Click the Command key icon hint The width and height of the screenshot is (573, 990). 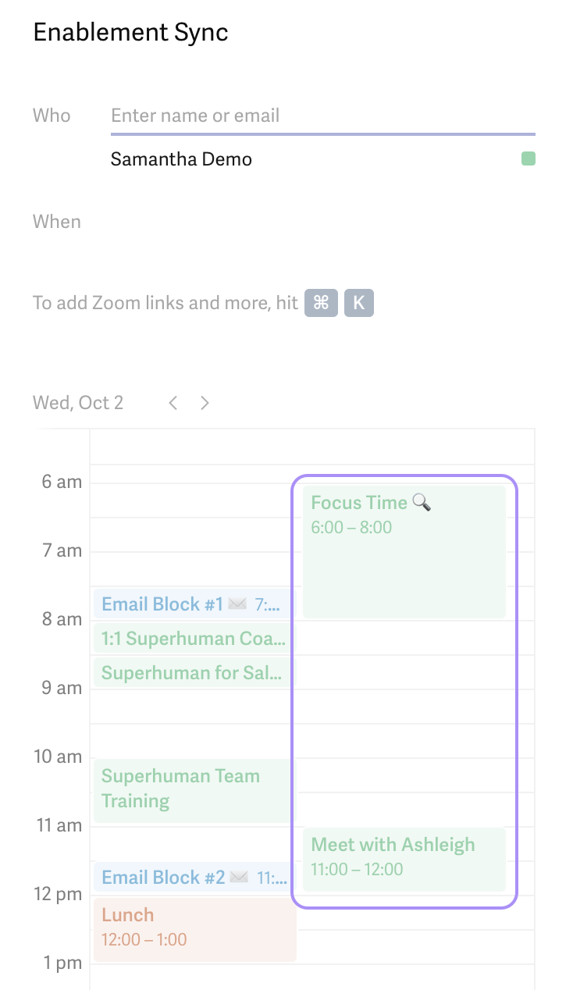[321, 303]
